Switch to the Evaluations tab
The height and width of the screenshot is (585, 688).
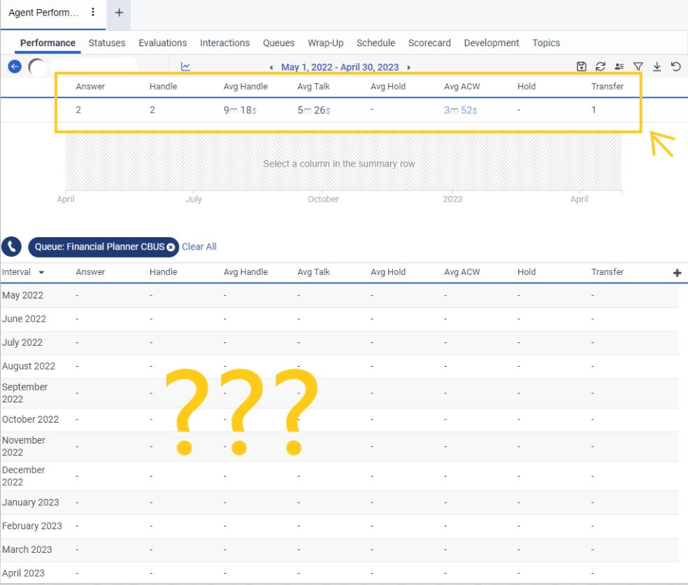[162, 43]
